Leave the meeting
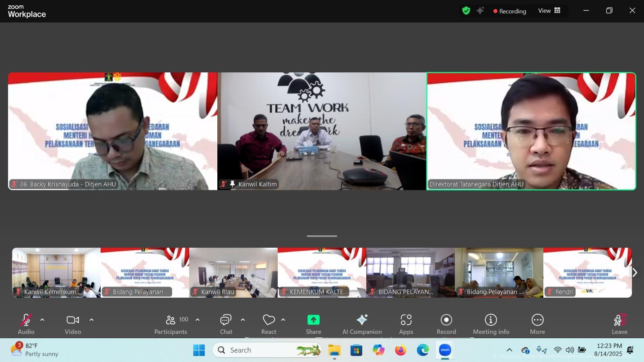Screen dimensions: 644x362 619,324
